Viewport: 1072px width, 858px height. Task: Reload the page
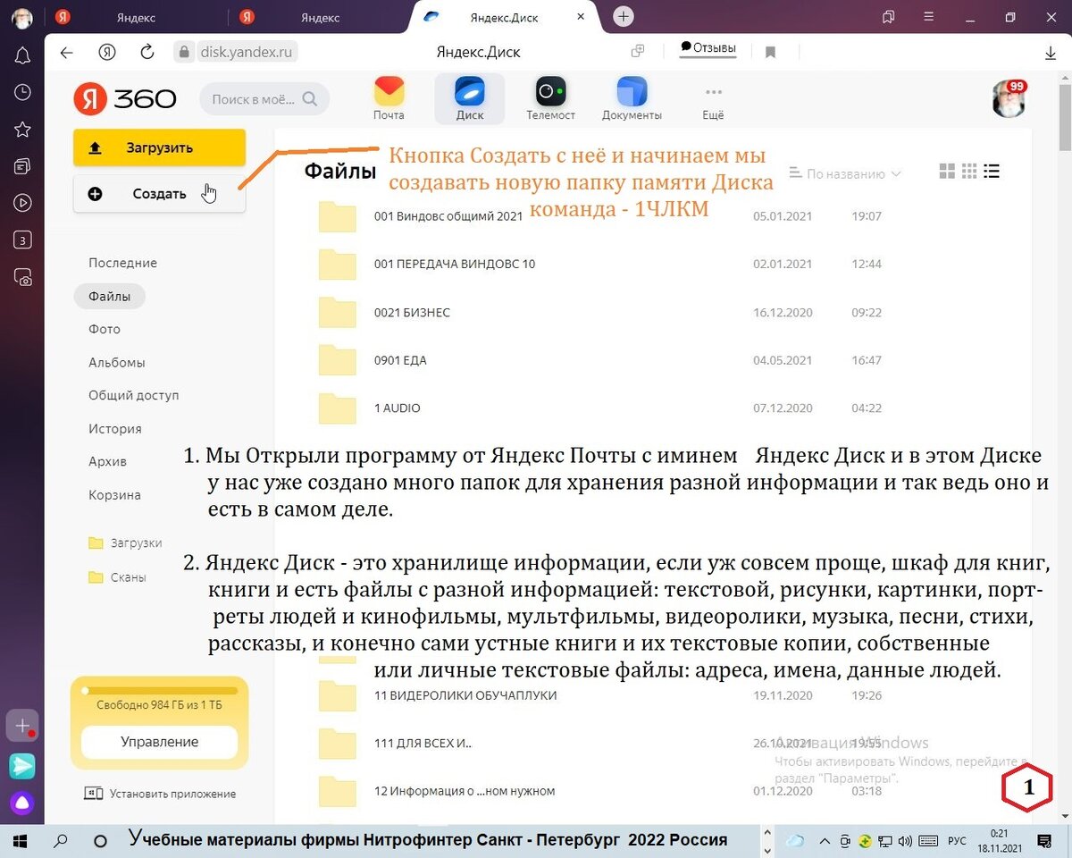point(147,53)
